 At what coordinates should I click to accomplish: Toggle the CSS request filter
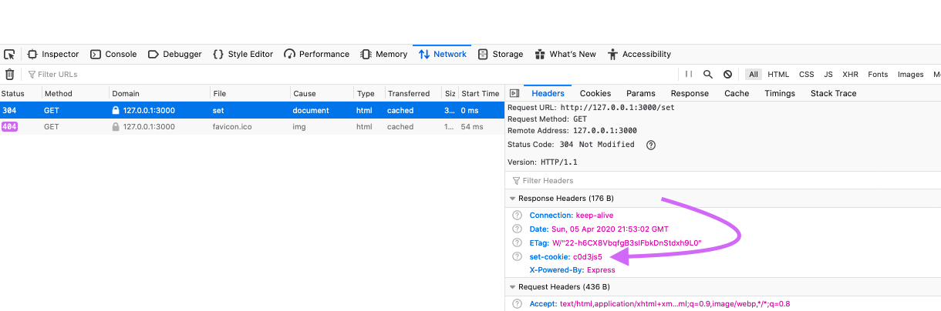[806, 75]
